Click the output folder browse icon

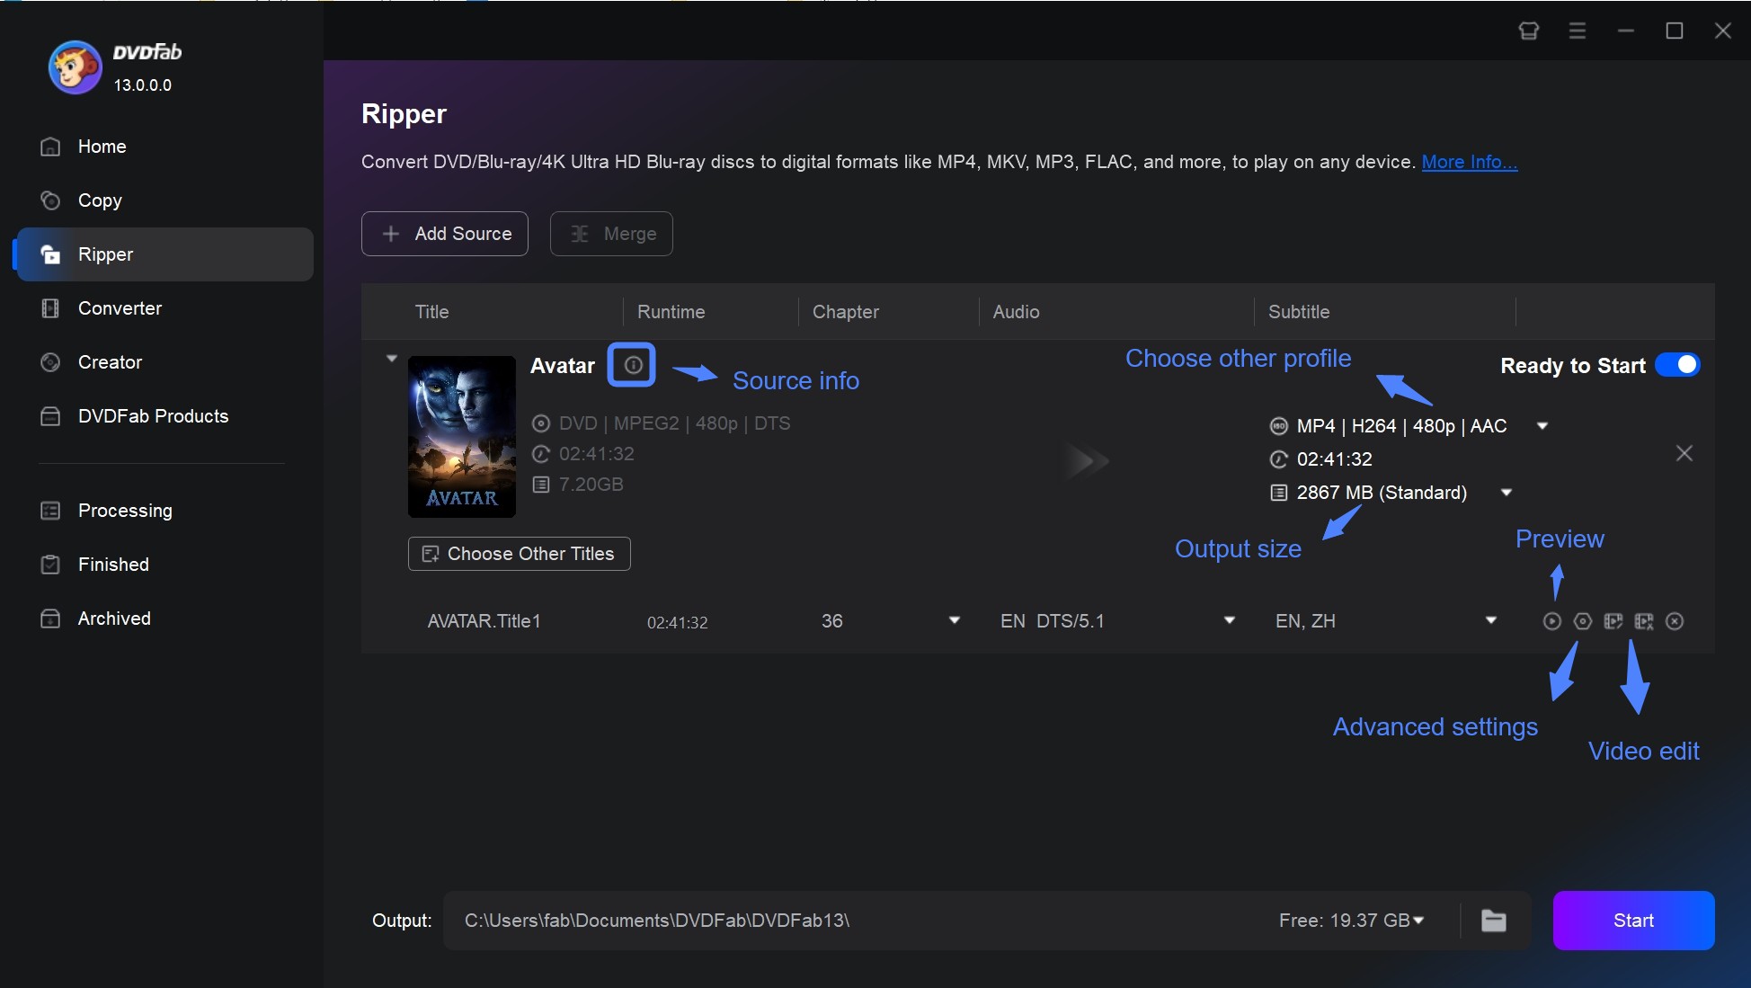pyautogui.click(x=1495, y=920)
